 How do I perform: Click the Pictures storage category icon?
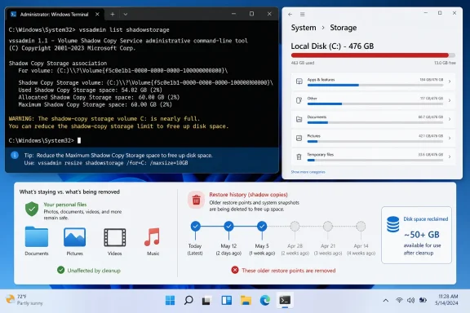tap(299, 138)
